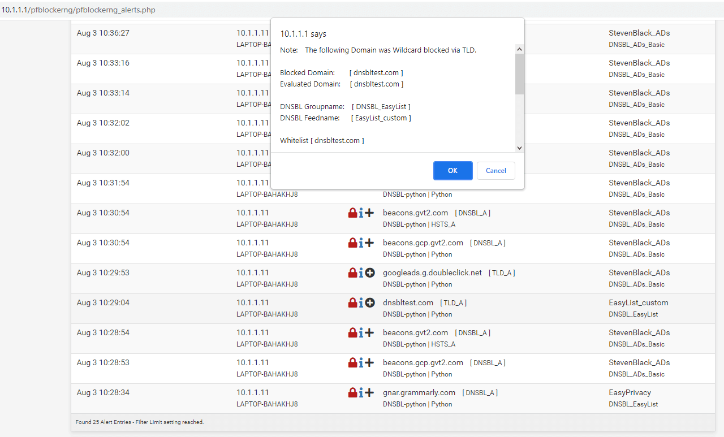Screen dimensions: 724x437
Task: Click the red lock icon for gnar.grammarly.com
Action: tap(352, 392)
